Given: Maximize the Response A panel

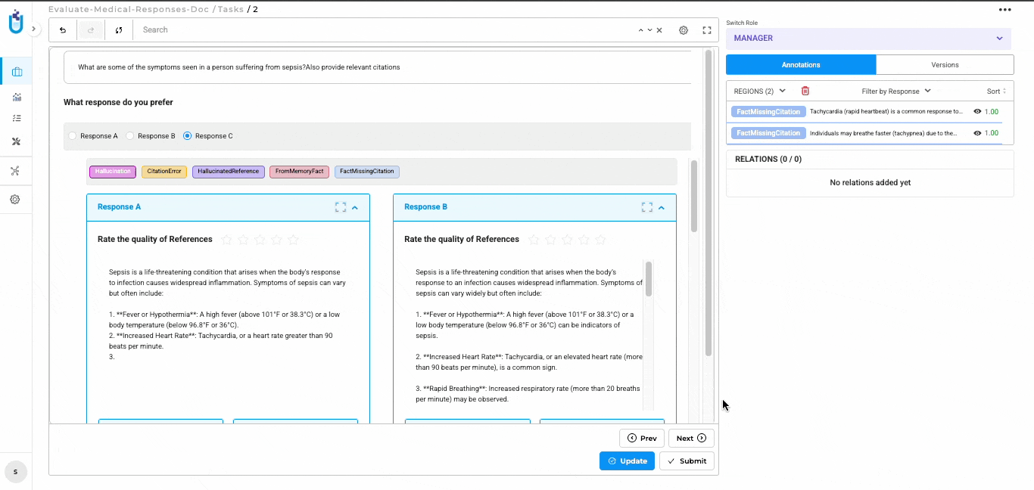Looking at the screenshot, I should 341,207.
